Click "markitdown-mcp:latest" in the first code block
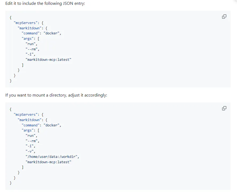 click(x=48, y=60)
